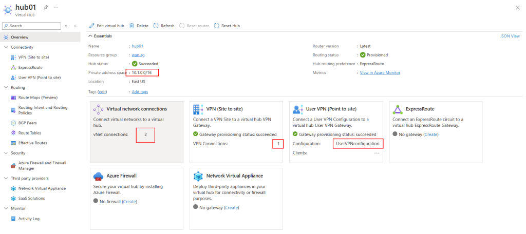Click Refresh in the toolbar
The image size is (526, 234).
[x=164, y=26]
